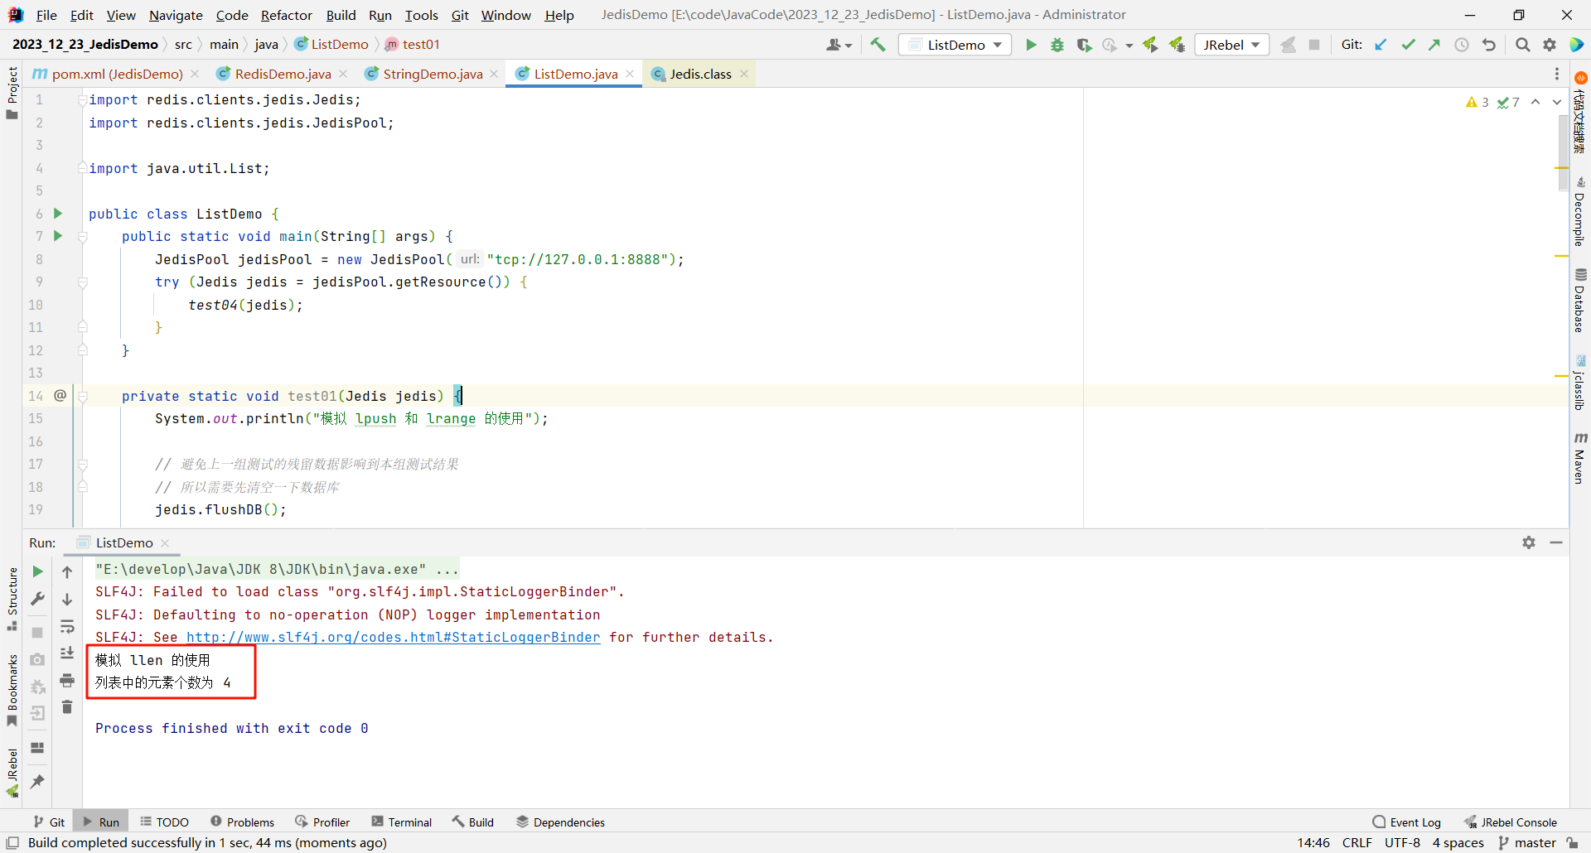The height and width of the screenshot is (853, 1591).
Task: Open IDE settings gear in toolbar
Action: click(1550, 45)
